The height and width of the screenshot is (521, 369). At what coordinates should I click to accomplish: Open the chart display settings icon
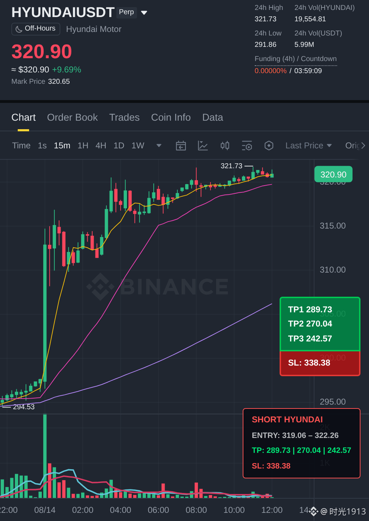click(247, 146)
